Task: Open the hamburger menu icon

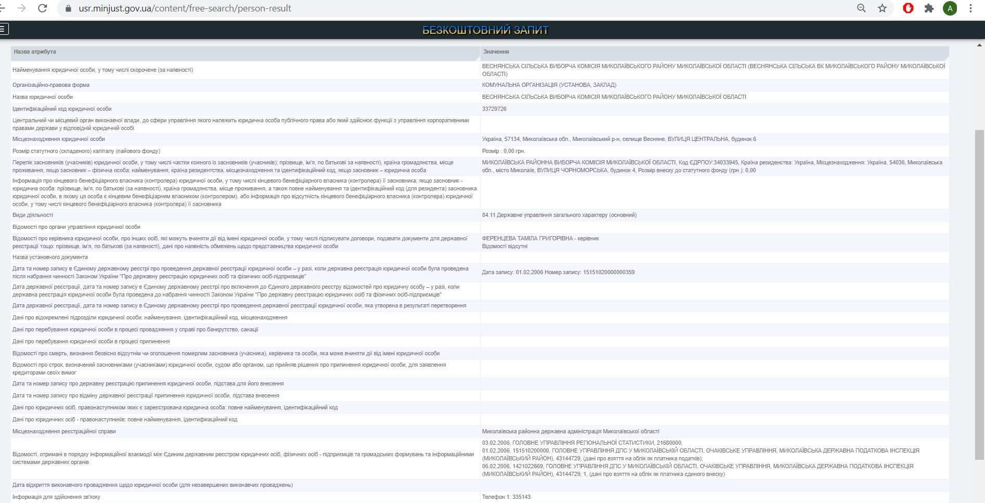Action: pos(4,29)
